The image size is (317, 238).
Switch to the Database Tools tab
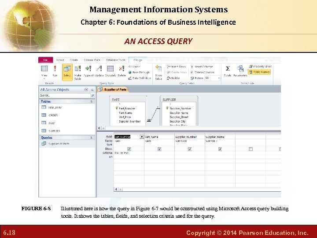[115, 60]
